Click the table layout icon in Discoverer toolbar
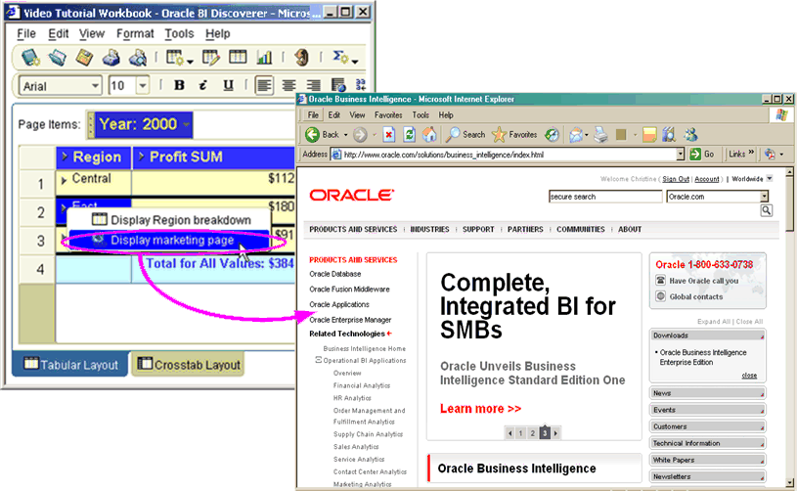 click(238, 57)
